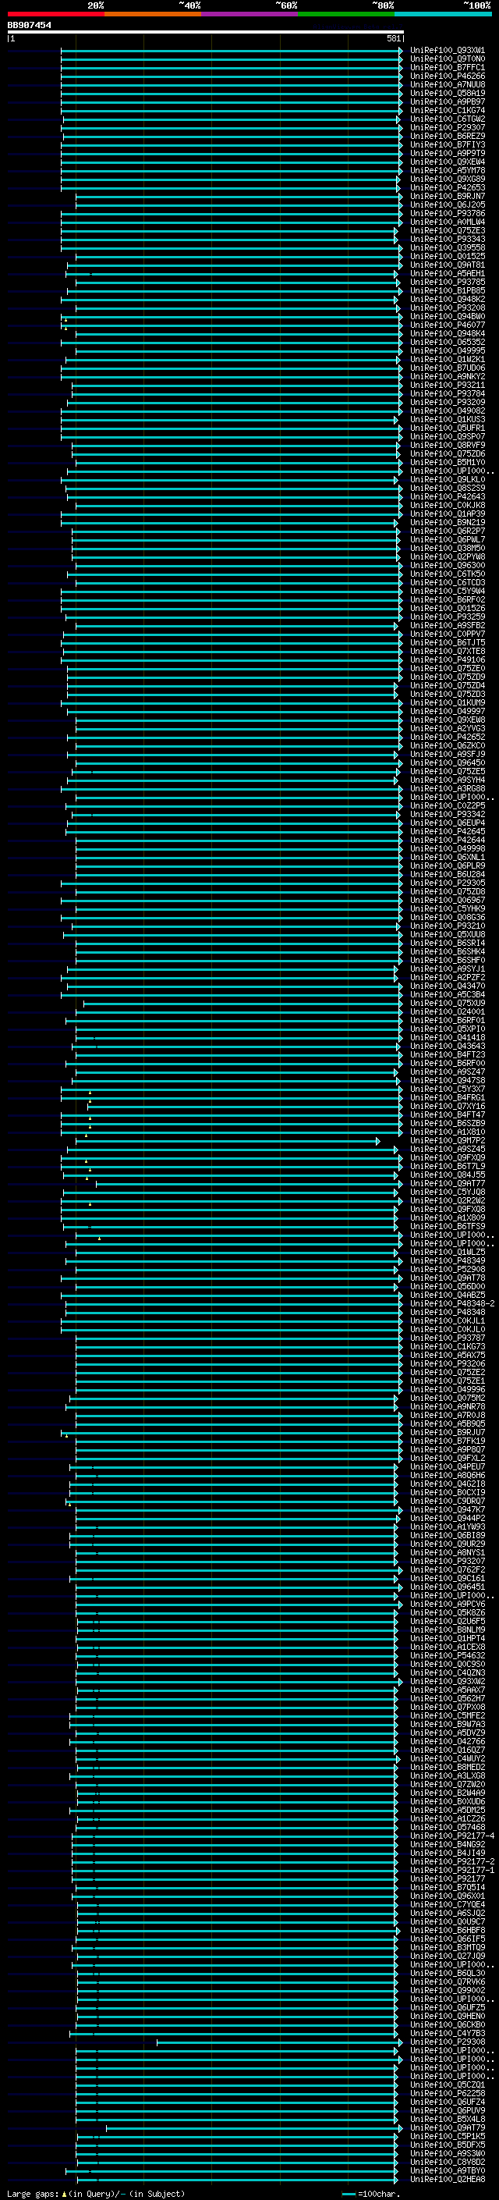The image size is (499, 2200).
Task: Select the red ~20% identity legend segment
Action: click(55, 14)
